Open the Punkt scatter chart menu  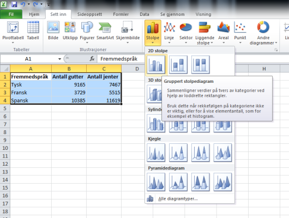point(240,33)
